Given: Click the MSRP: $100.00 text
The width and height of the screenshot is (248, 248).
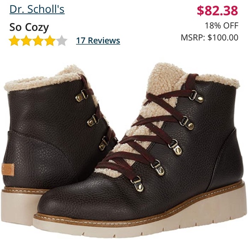Looking at the screenshot, I should pyautogui.click(x=210, y=38).
